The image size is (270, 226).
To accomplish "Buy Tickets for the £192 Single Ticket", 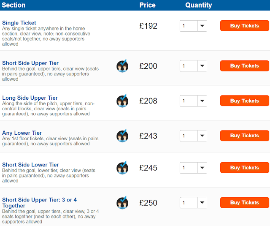I will point(244,26).
